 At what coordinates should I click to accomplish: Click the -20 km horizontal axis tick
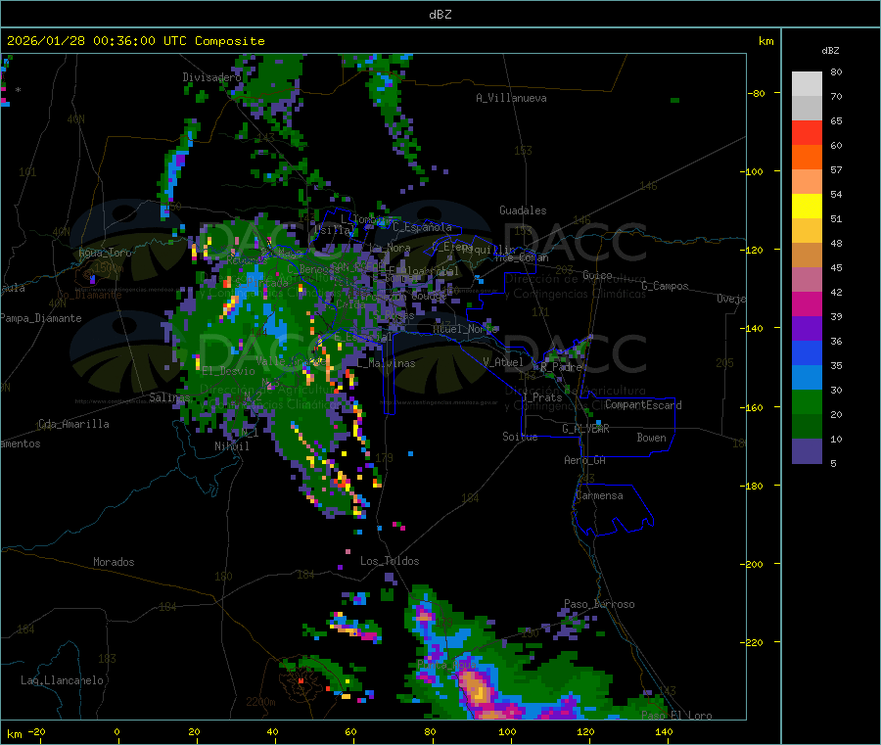point(36,732)
